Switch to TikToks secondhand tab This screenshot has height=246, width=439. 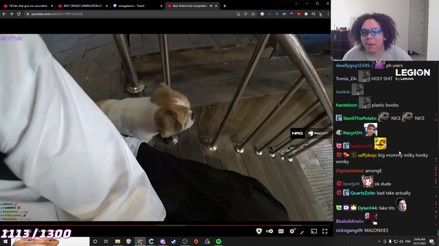pos(28,6)
